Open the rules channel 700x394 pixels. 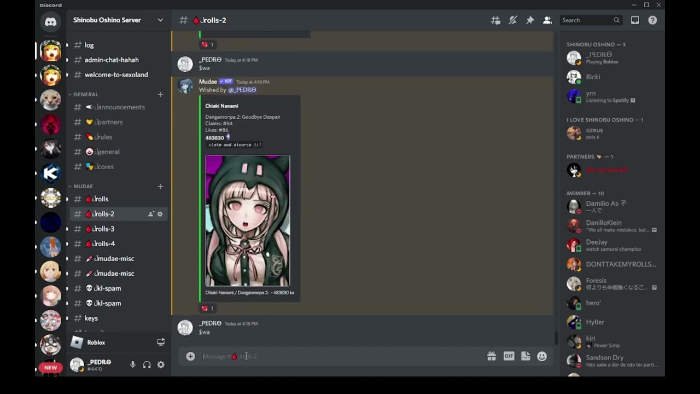click(x=118, y=137)
